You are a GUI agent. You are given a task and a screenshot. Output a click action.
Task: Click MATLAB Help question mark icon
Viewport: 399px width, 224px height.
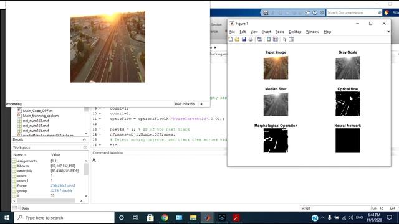(315, 12)
